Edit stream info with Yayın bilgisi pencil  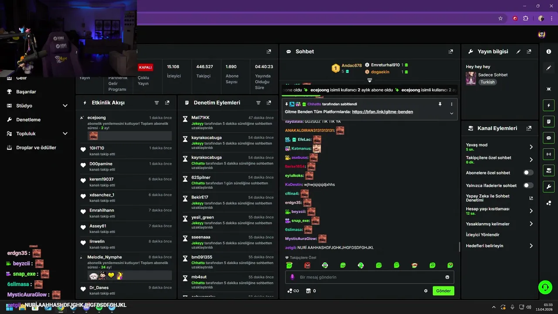click(518, 51)
